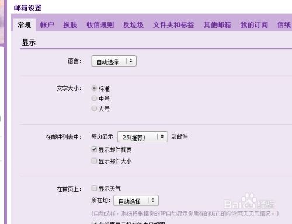This screenshot has width=292, height=224.
Task: Select the 常规 tab
Action: pos(24,25)
